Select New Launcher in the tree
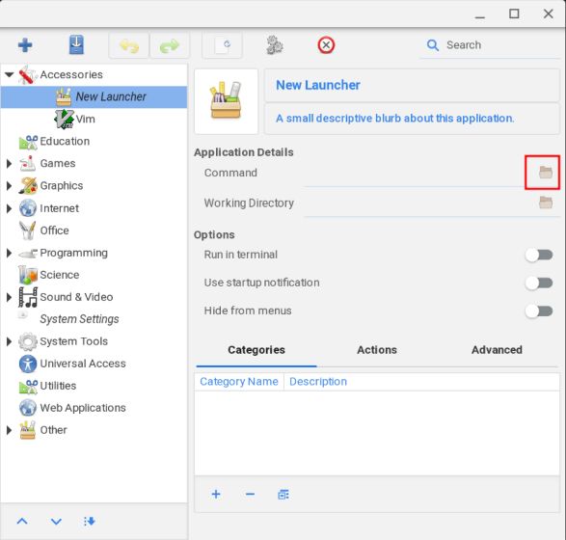 coord(94,96)
